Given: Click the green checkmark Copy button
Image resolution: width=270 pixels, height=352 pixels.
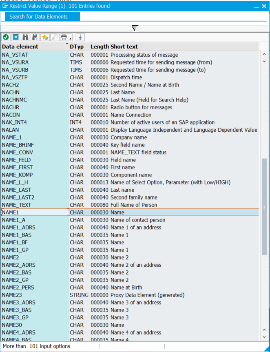Looking at the screenshot, I should (6, 37).
